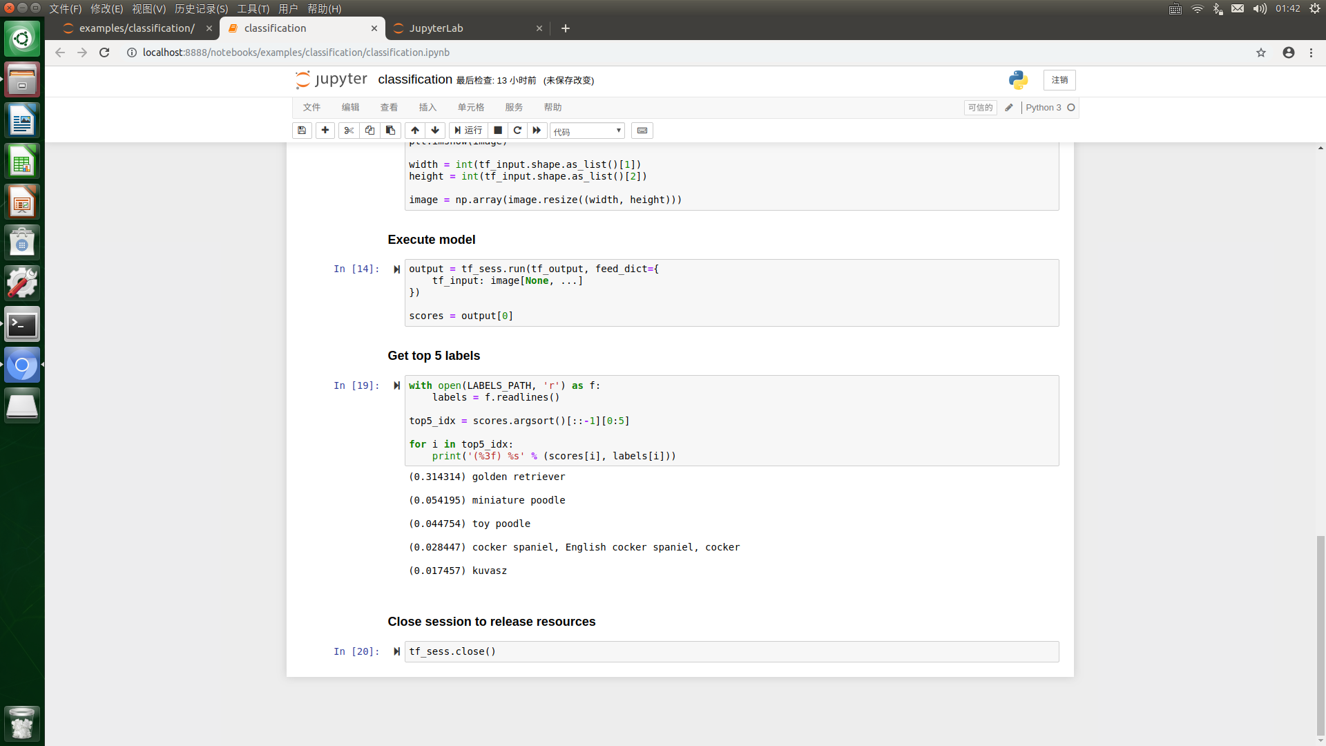Toggle the bookmark star in the address bar
The image size is (1326, 746).
[1261, 52]
